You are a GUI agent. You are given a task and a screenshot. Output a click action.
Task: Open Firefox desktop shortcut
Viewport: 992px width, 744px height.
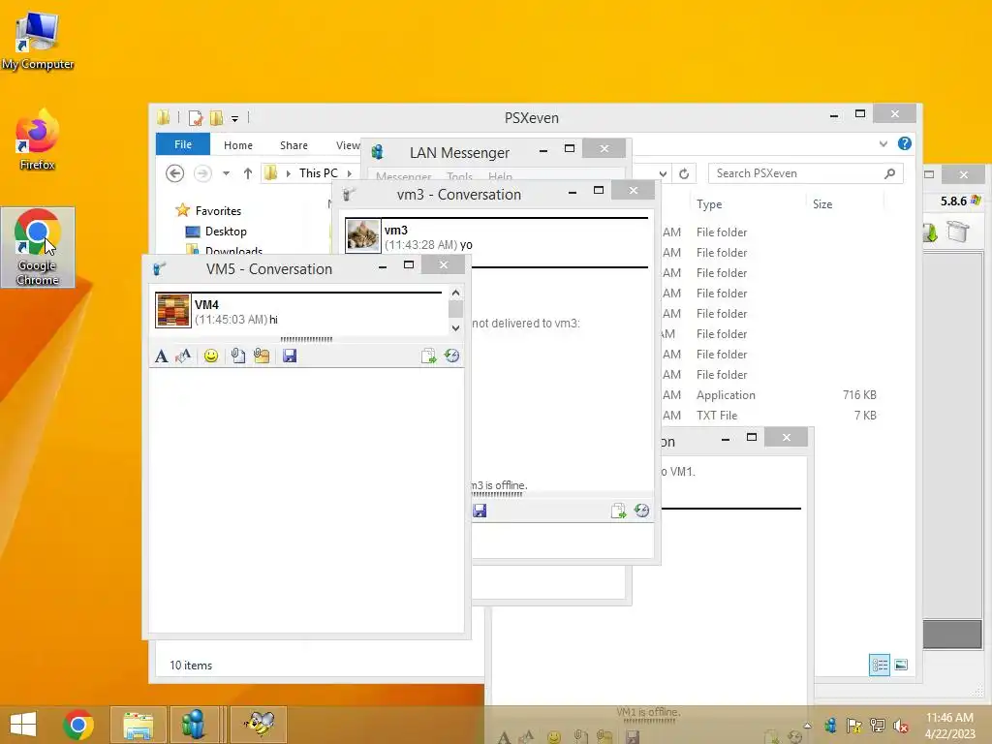click(x=38, y=140)
